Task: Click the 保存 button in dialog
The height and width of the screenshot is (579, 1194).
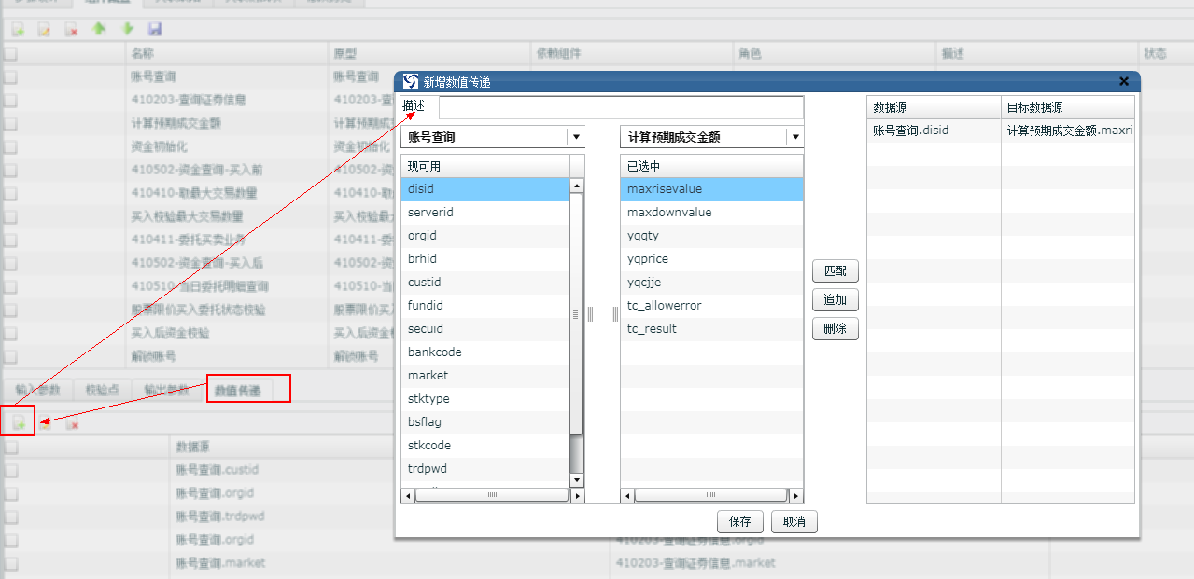Action: (739, 522)
